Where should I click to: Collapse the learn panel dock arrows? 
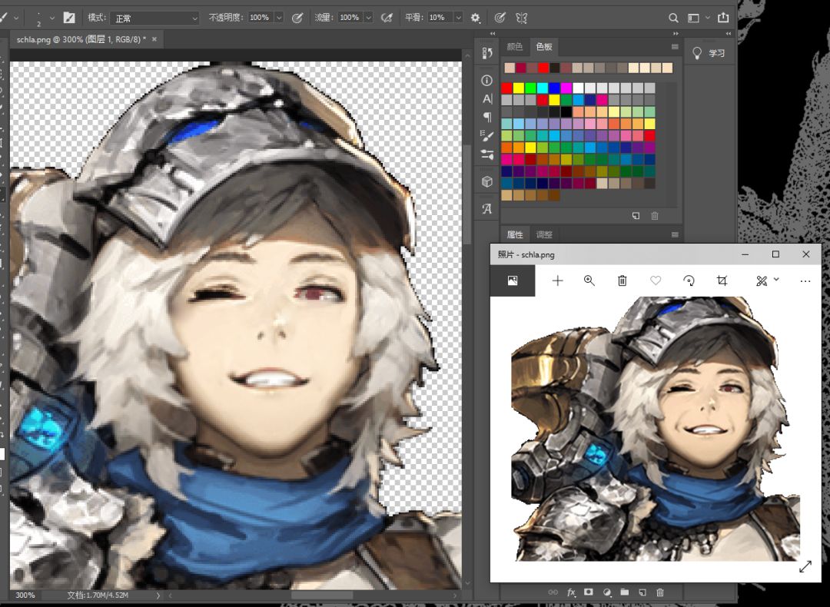[729, 33]
